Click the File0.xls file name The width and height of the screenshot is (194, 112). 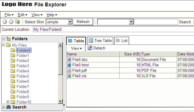[79, 76]
